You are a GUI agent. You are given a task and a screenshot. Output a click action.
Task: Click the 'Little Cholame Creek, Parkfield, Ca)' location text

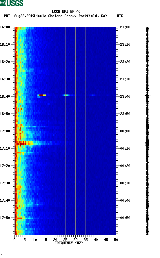[70, 16]
